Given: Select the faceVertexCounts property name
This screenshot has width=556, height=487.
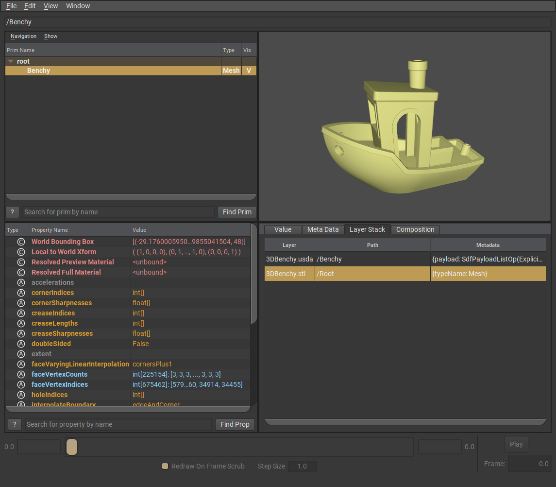Looking at the screenshot, I should pyautogui.click(x=59, y=374).
